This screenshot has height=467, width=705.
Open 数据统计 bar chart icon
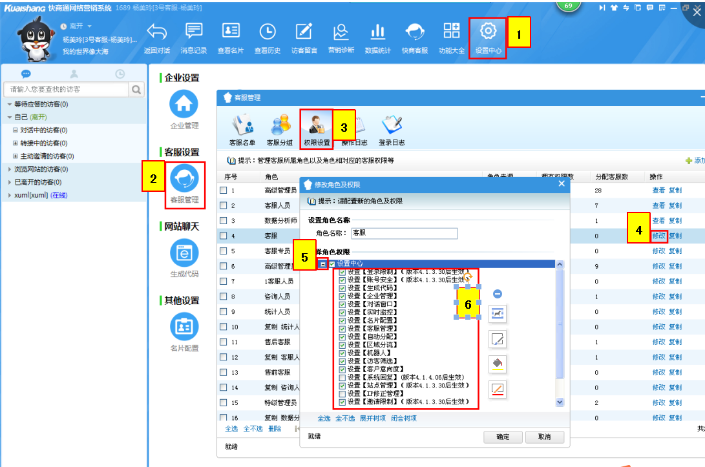(x=377, y=32)
